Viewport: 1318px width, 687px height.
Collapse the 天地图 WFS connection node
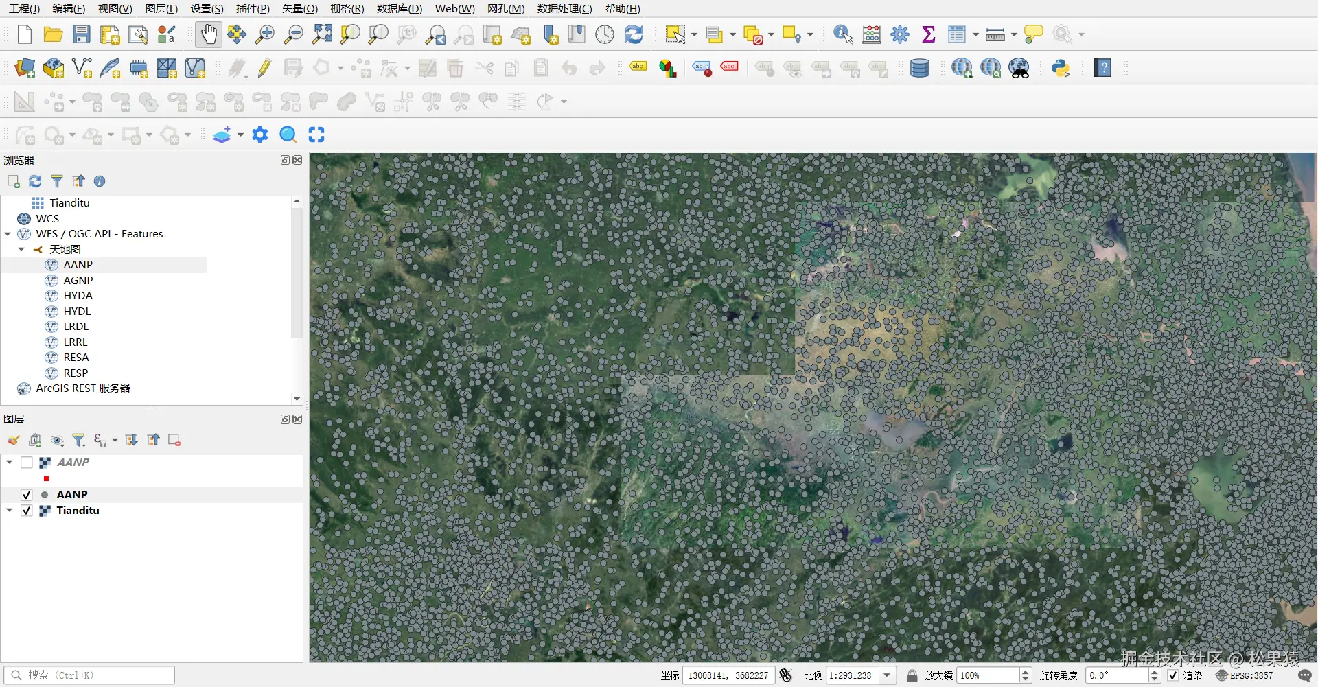point(21,250)
